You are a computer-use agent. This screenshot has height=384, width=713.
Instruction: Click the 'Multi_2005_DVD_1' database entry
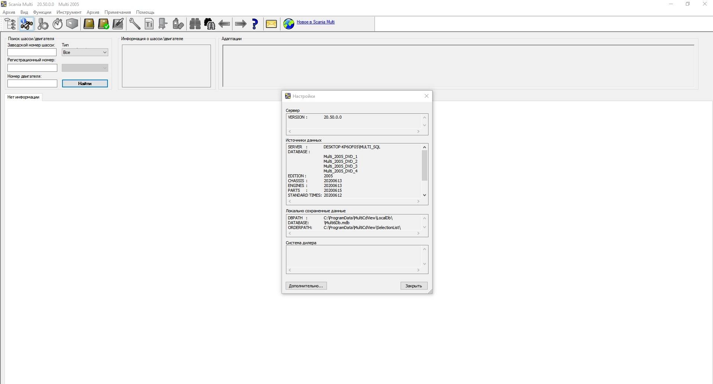pos(340,156)
